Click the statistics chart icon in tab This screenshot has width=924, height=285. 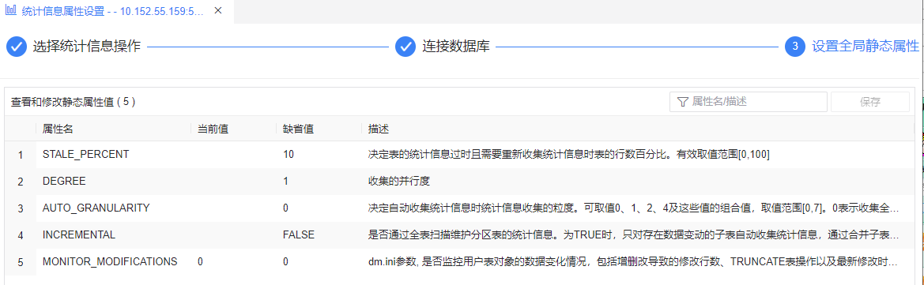(10, 11)
